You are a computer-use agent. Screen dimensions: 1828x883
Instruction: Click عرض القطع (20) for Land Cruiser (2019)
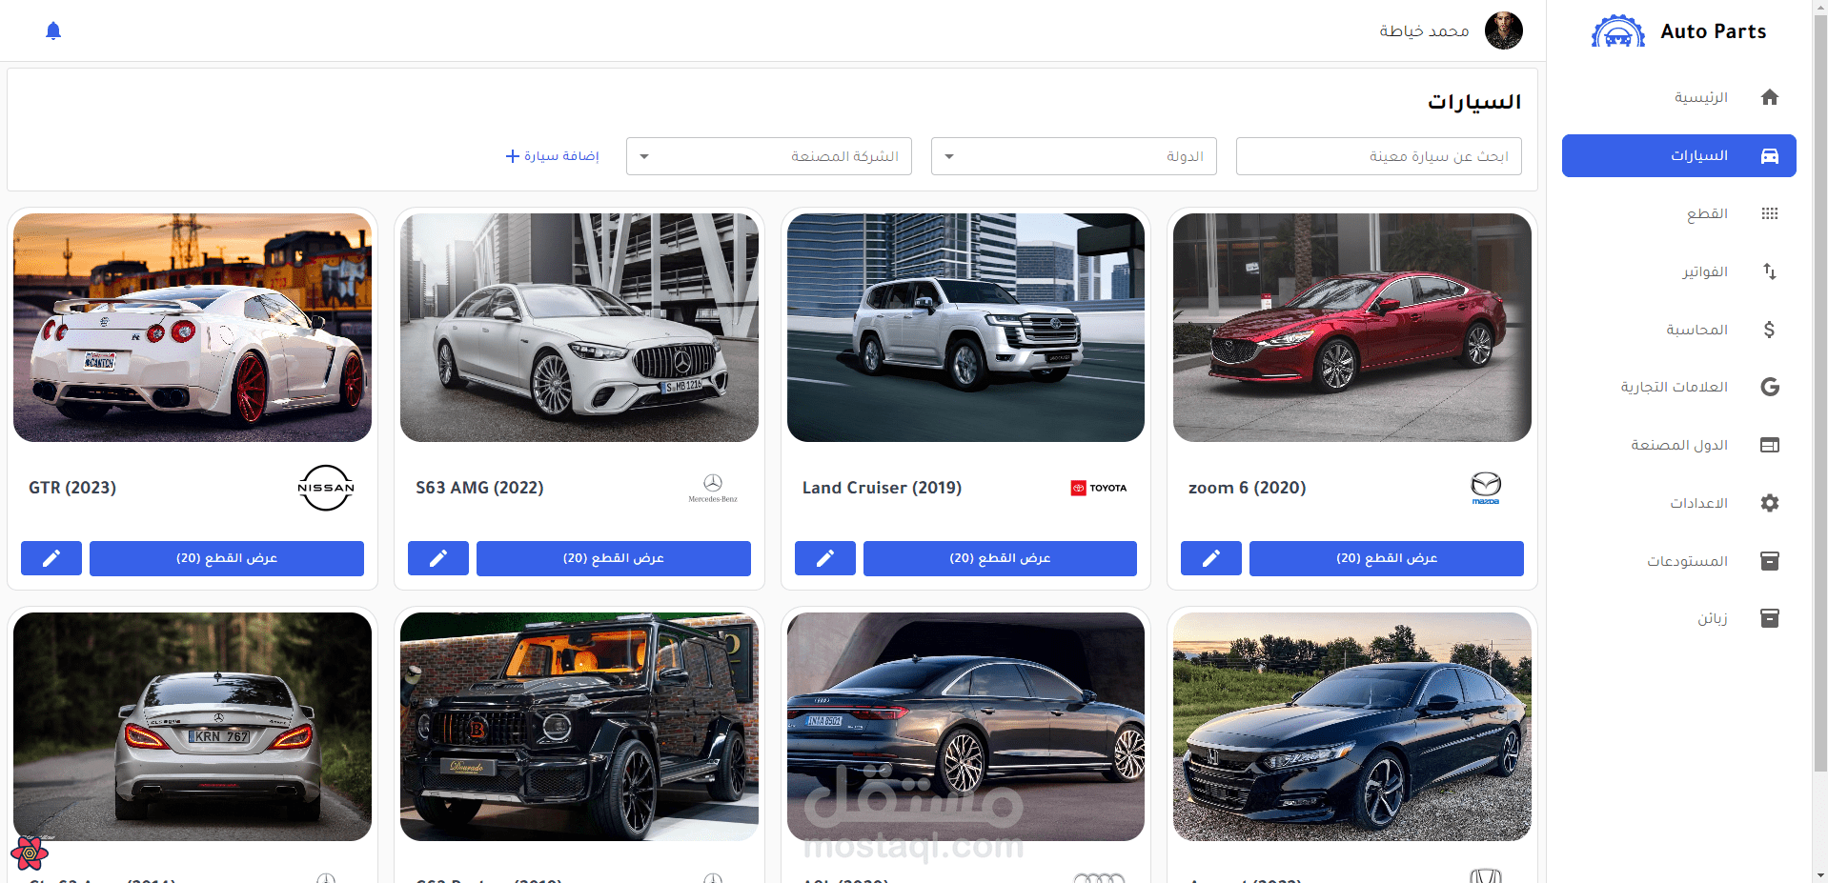point(1000,558)
